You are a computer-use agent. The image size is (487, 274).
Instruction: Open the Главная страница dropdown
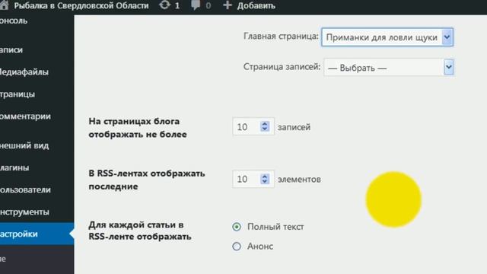pos(387,37)
